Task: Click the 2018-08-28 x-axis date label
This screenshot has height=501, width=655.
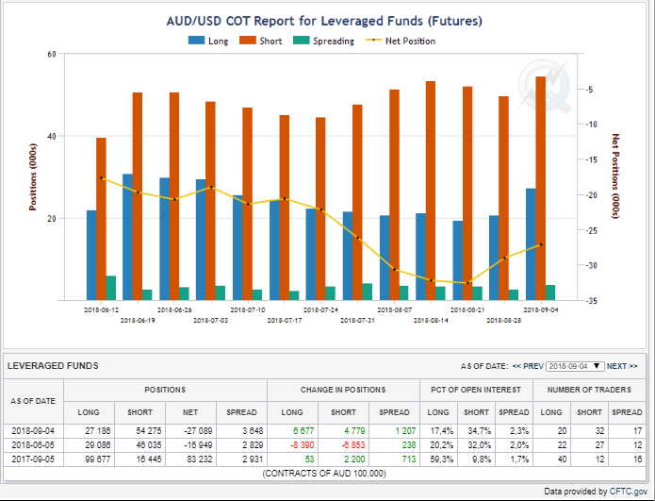Action: (x=504, y=321)
